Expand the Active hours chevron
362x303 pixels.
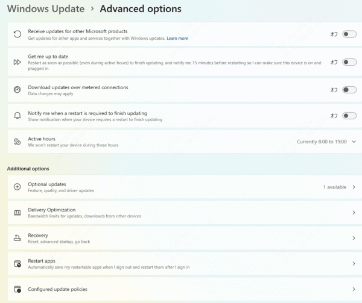[x=354, y=142]
